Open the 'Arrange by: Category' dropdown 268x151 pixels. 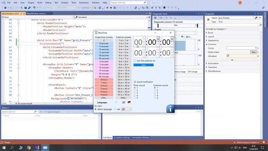coord(216,29)
